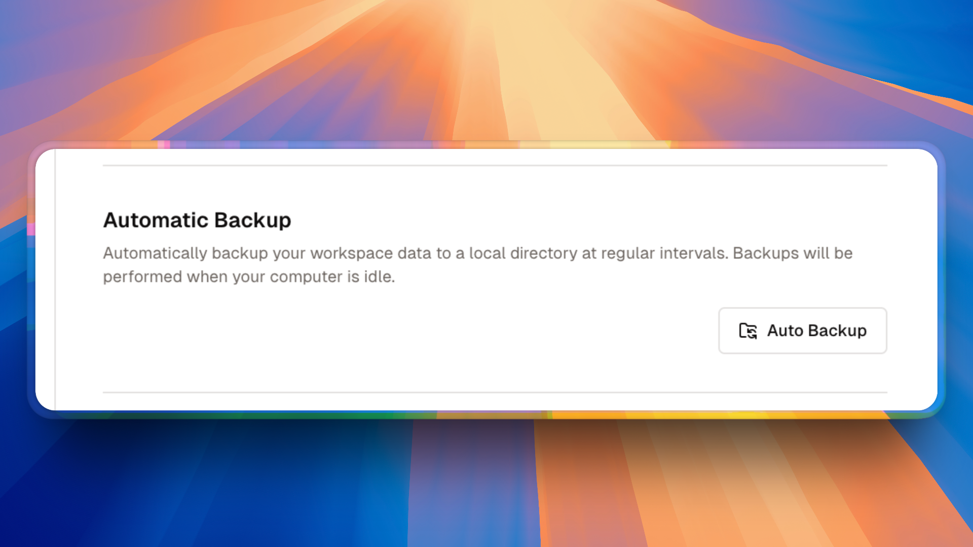Image resolution: width=973 pixels, height=547 pixels.
Task: Click the Auto Backup button
Action: (802, 331)
